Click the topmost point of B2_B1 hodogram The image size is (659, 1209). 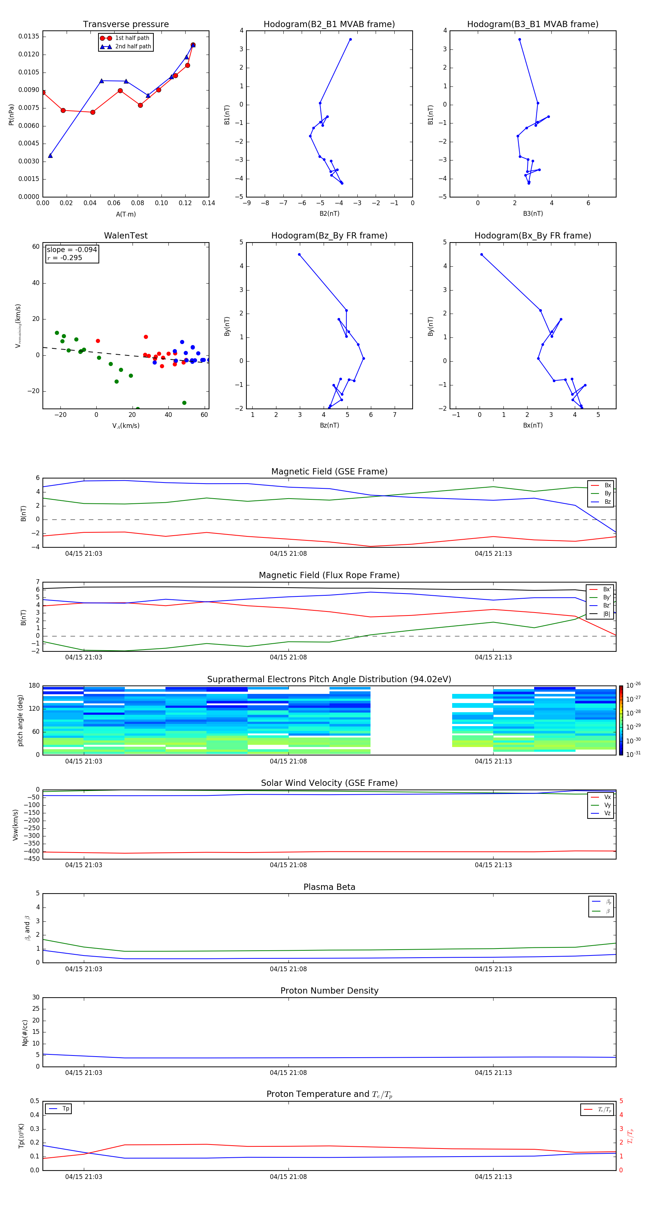point(350,40)
